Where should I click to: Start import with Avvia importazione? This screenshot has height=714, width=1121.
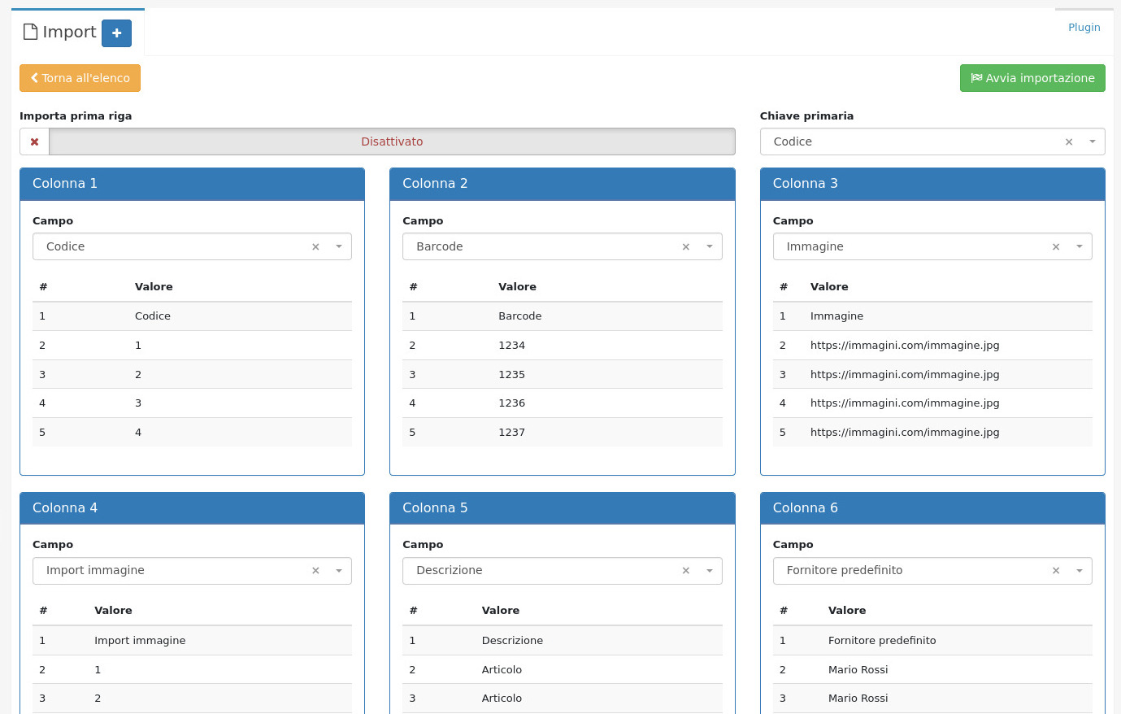(1032, 78)
